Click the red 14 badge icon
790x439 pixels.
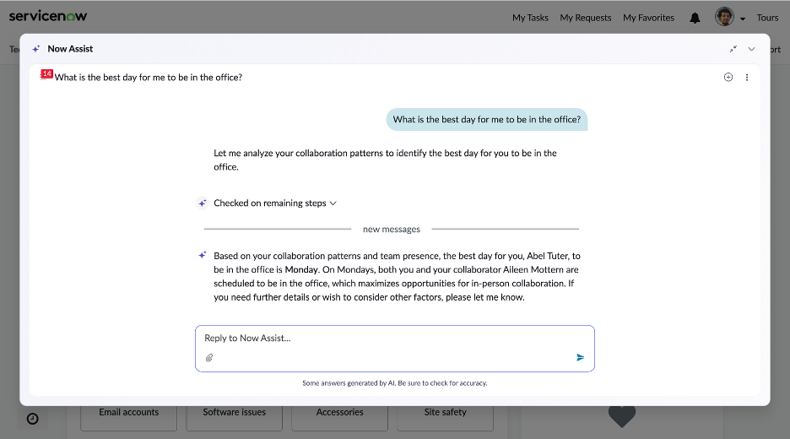pyautogui.click(x=46, y=74)
